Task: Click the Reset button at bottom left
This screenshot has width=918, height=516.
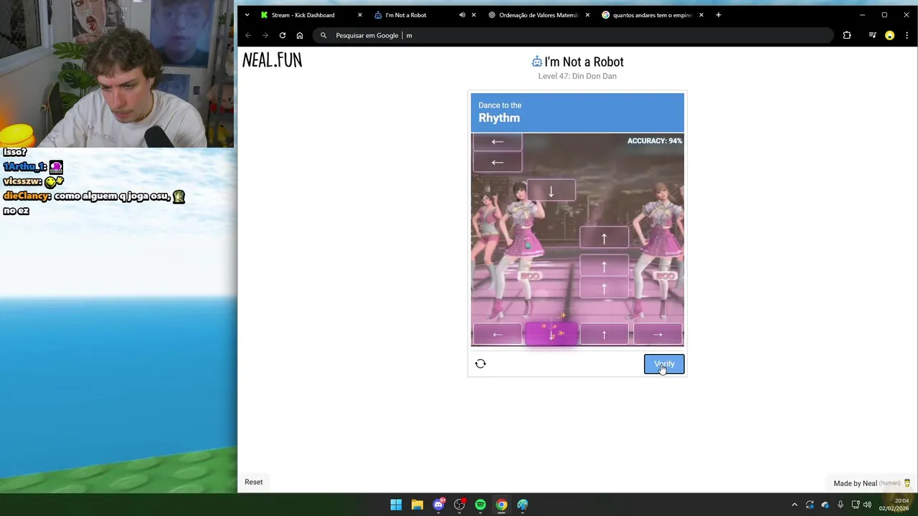Action: coord(254,482)
